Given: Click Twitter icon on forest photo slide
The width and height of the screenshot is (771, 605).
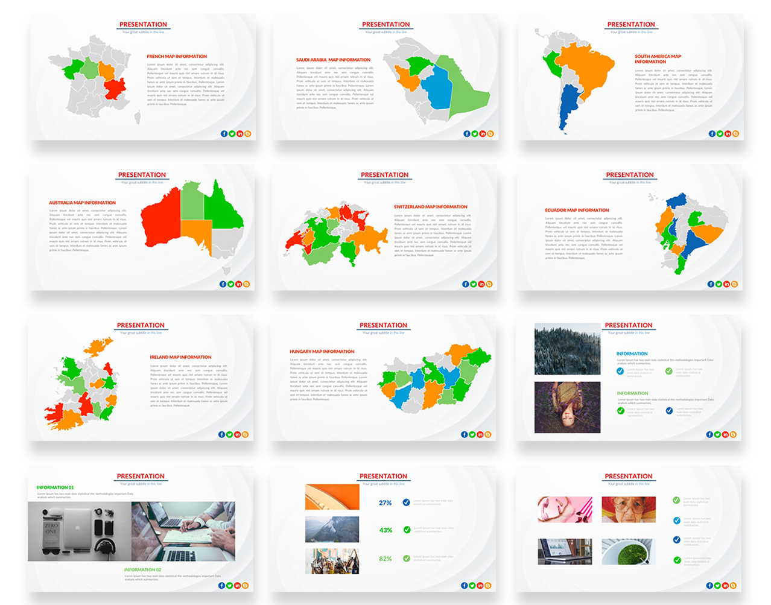Looking at the screenshot, I should click(717, 434).
